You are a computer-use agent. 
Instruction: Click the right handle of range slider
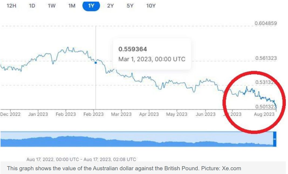275,139
